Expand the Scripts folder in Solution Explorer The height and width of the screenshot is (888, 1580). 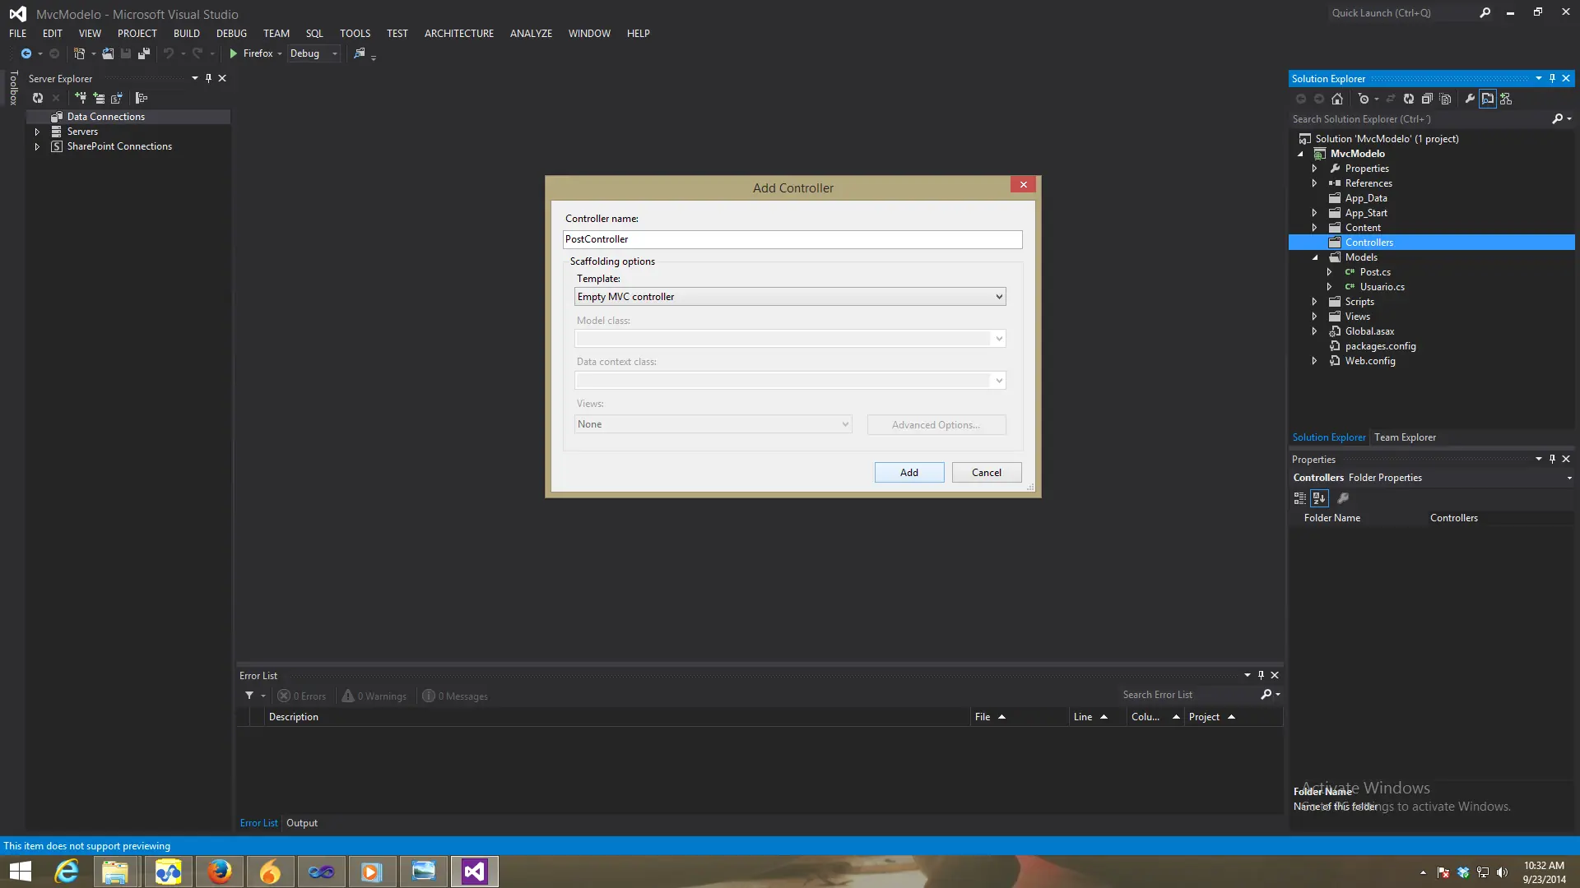1315,302
